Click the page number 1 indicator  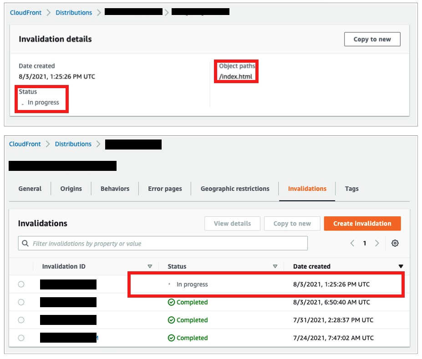365,243
